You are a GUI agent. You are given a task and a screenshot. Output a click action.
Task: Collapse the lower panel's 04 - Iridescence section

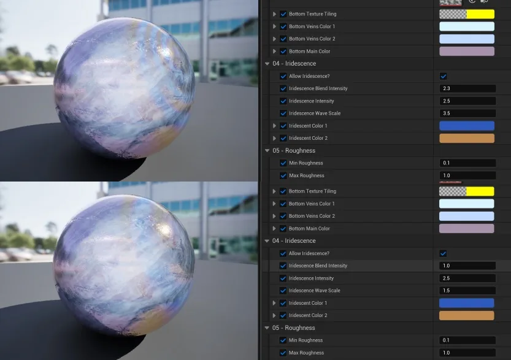pos(267,241)
